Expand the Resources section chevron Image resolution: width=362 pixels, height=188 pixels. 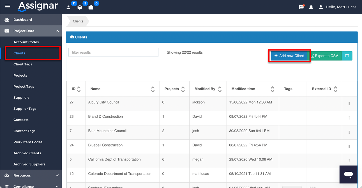(x=57, y=175)
